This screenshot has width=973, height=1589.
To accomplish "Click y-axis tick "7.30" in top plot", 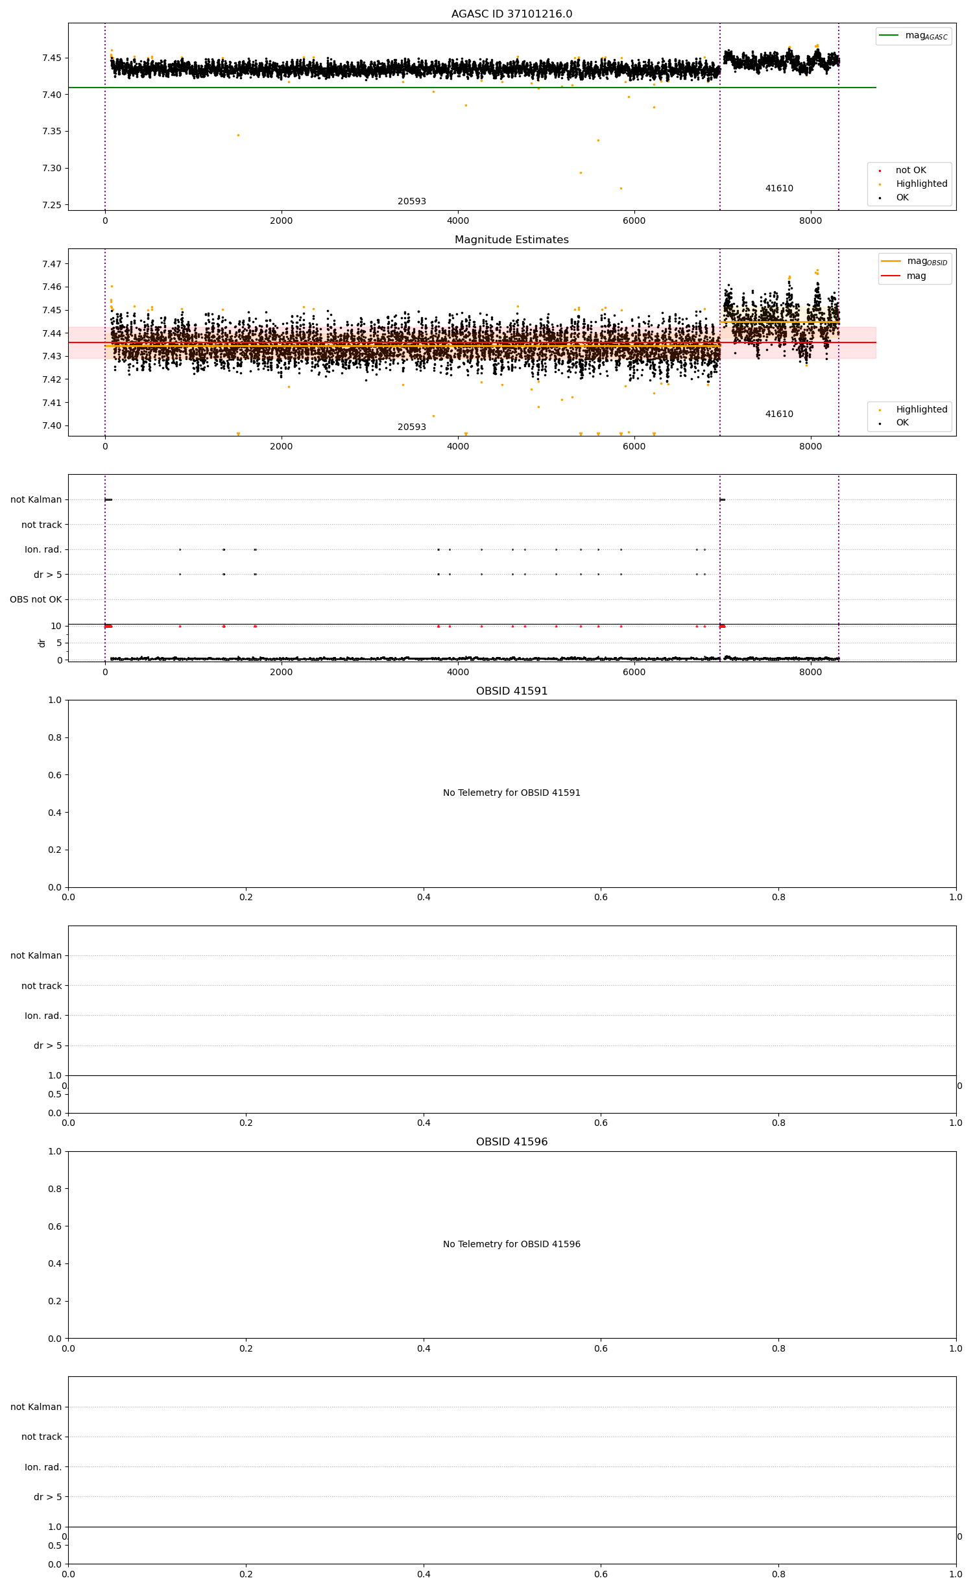I will point(52,169).
